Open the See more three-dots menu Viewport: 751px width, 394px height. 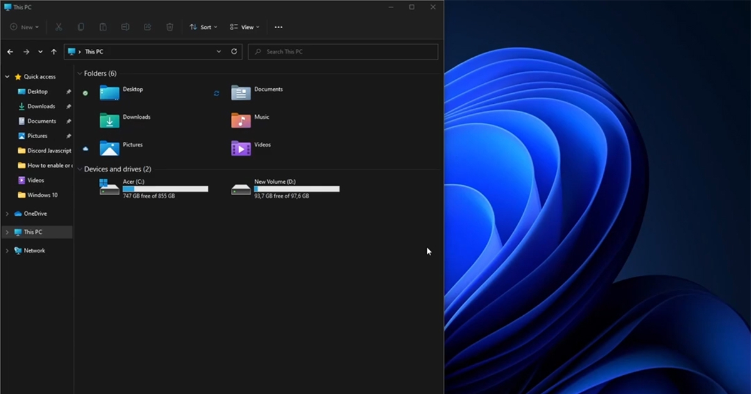click(x=278, y=27)
